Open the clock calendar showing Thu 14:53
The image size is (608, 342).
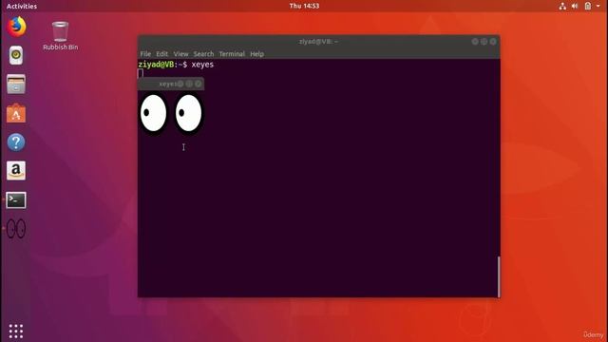pos(304,6)
